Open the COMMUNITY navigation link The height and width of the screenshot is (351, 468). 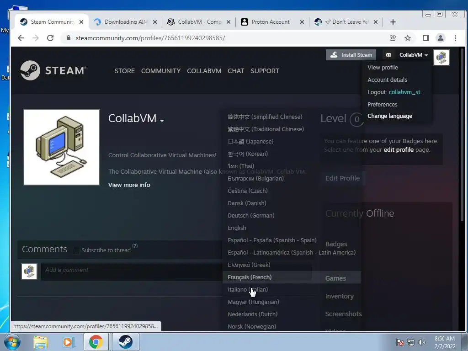coord(161,71)
